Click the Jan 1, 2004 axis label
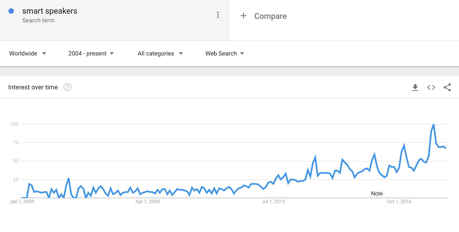The image size is (459, 232). click(22, 201)
